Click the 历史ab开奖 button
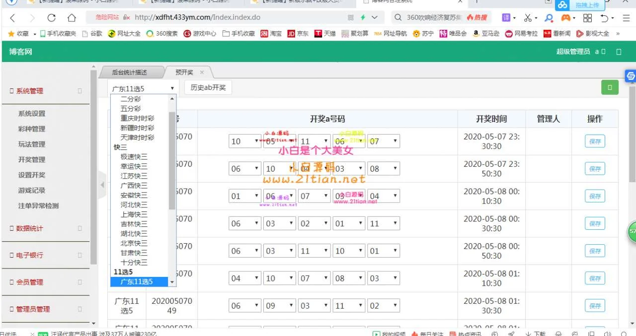 tap(208, 87)
